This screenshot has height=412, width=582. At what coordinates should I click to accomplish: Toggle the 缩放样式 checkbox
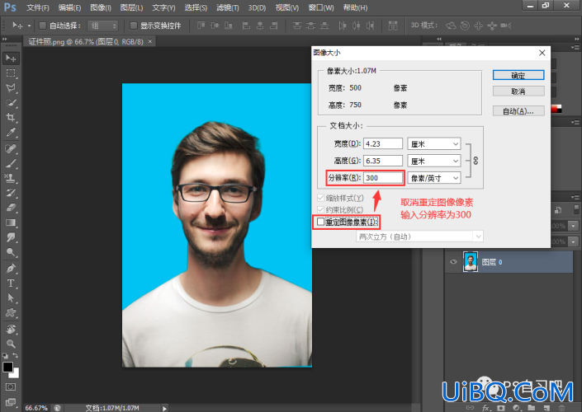pos(320,198)
